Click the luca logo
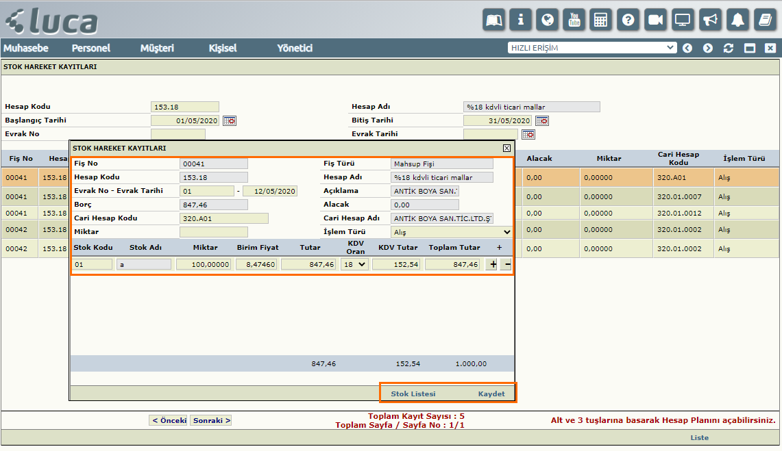This screenshot has width=782, height=451. (x=51, y=21)
